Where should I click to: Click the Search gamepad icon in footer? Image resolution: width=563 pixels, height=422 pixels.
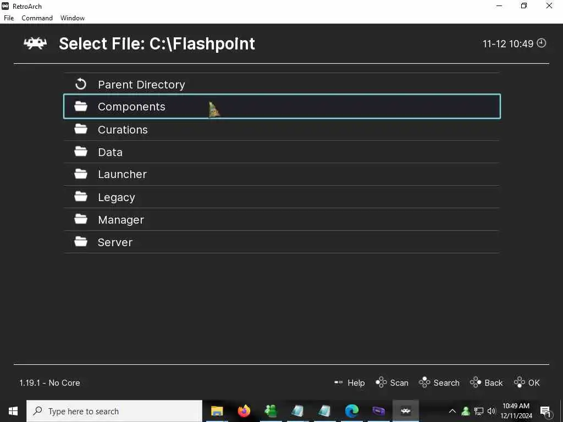pos(424,382)
